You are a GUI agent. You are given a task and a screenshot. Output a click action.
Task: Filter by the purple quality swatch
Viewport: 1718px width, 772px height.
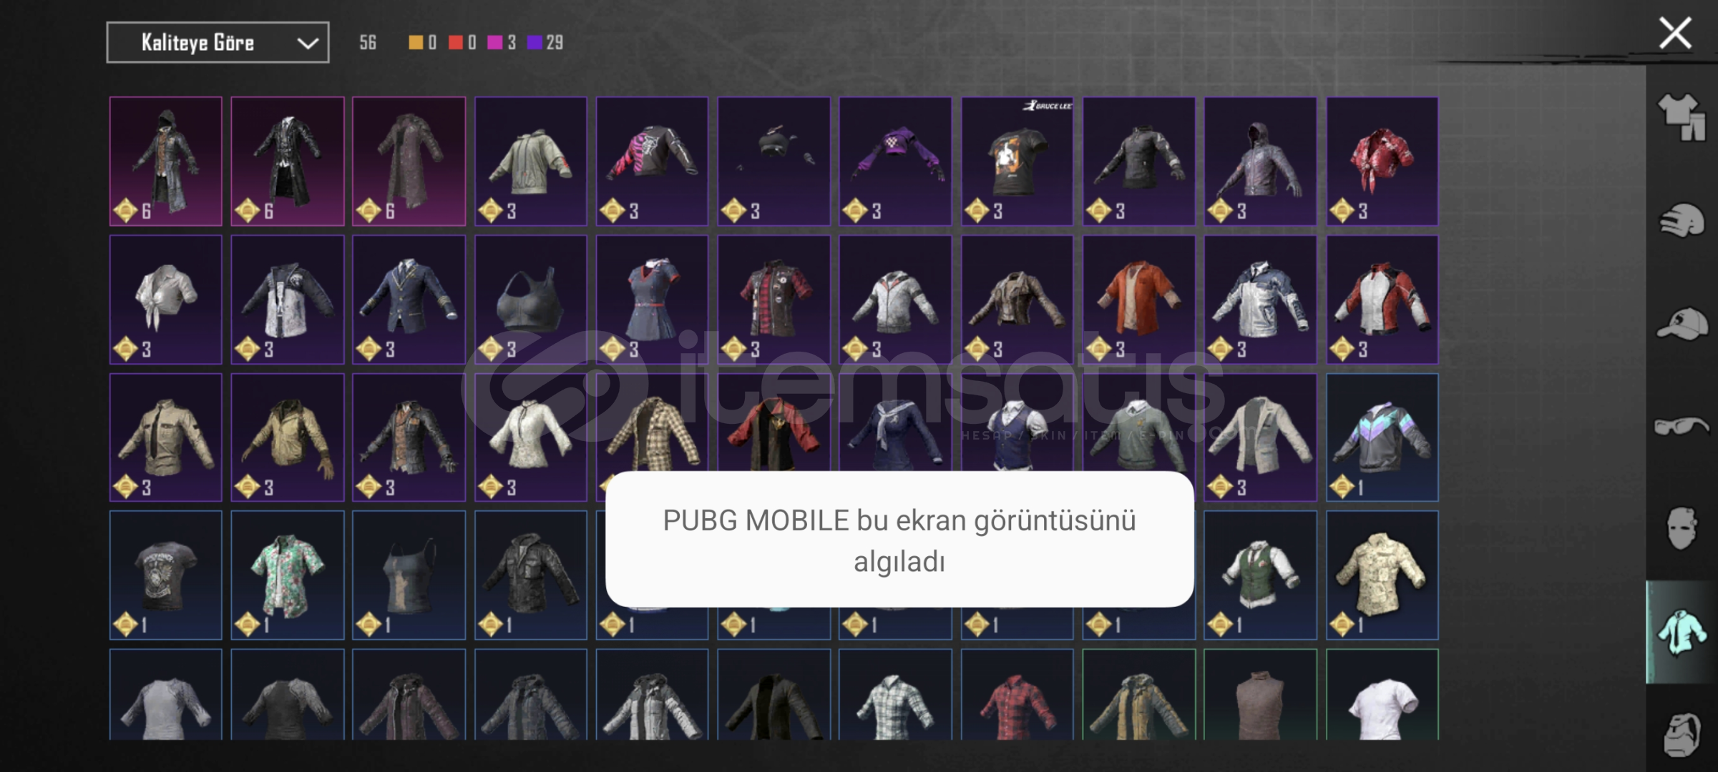pos(535,43)
